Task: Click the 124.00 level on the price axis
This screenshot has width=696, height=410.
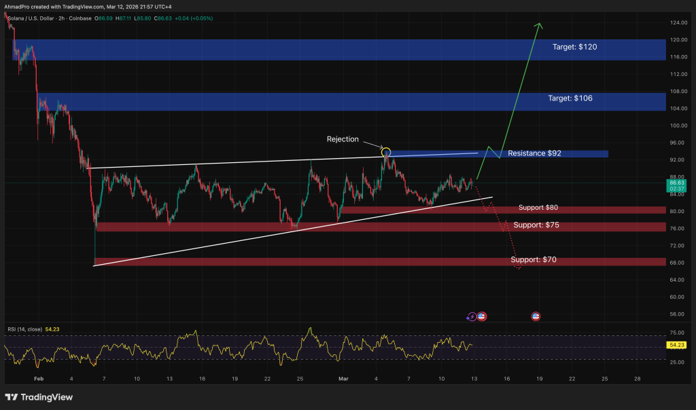Action: 675,22
